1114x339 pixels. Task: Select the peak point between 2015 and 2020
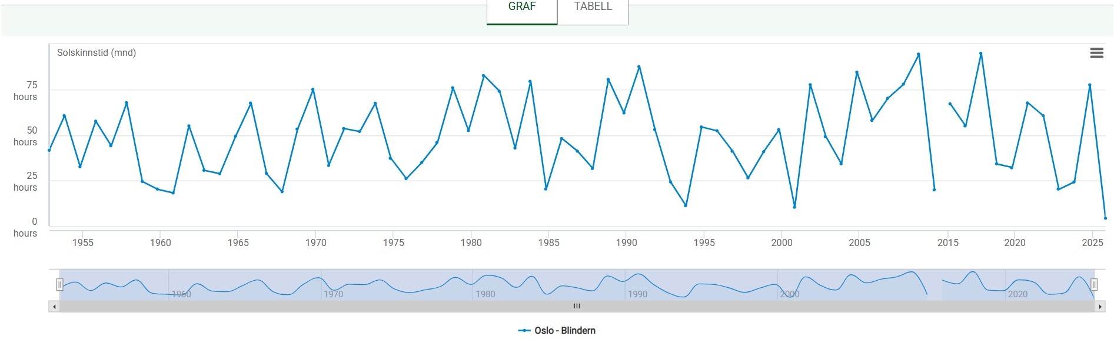tap(981, 54)
